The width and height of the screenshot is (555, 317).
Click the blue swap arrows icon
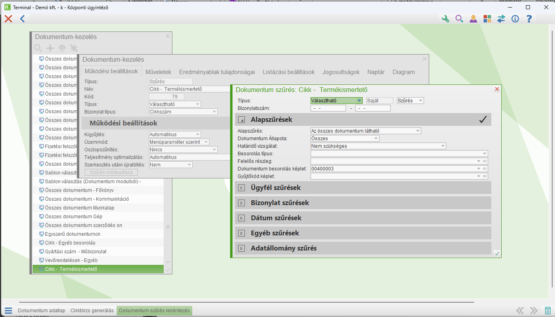click(501, 19)
